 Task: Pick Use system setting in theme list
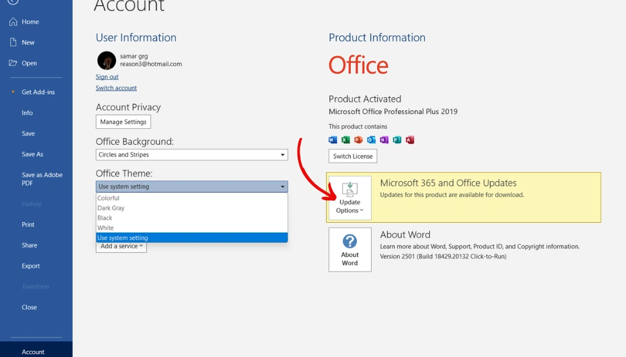point(191,238)
